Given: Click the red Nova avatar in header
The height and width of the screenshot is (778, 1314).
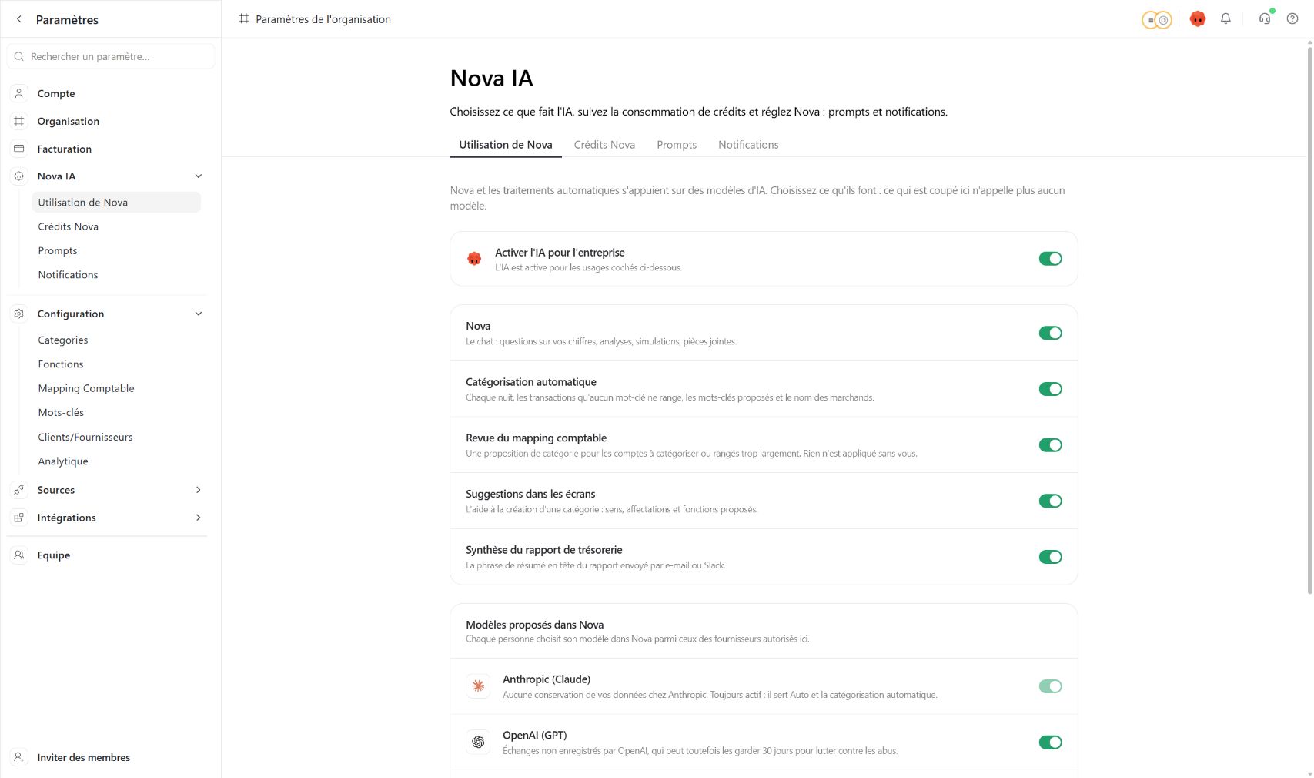Looking at the screenshot, I should 1198,19.
